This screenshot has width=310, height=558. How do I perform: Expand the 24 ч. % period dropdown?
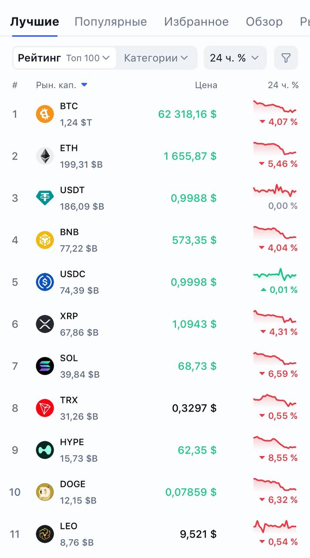click(x=235, y=58)
